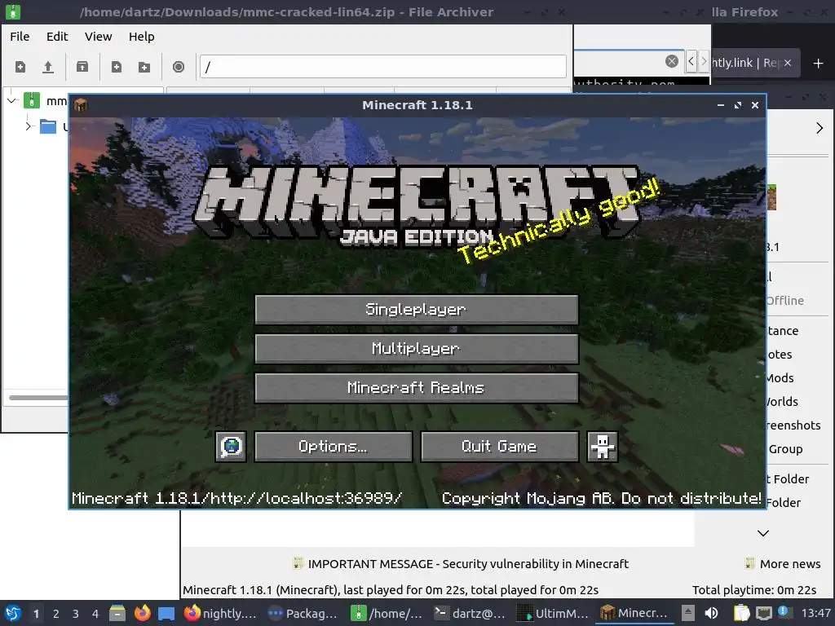Click the Multiplayer button
This screenshot has height=626, width=835.
(417, 349)
